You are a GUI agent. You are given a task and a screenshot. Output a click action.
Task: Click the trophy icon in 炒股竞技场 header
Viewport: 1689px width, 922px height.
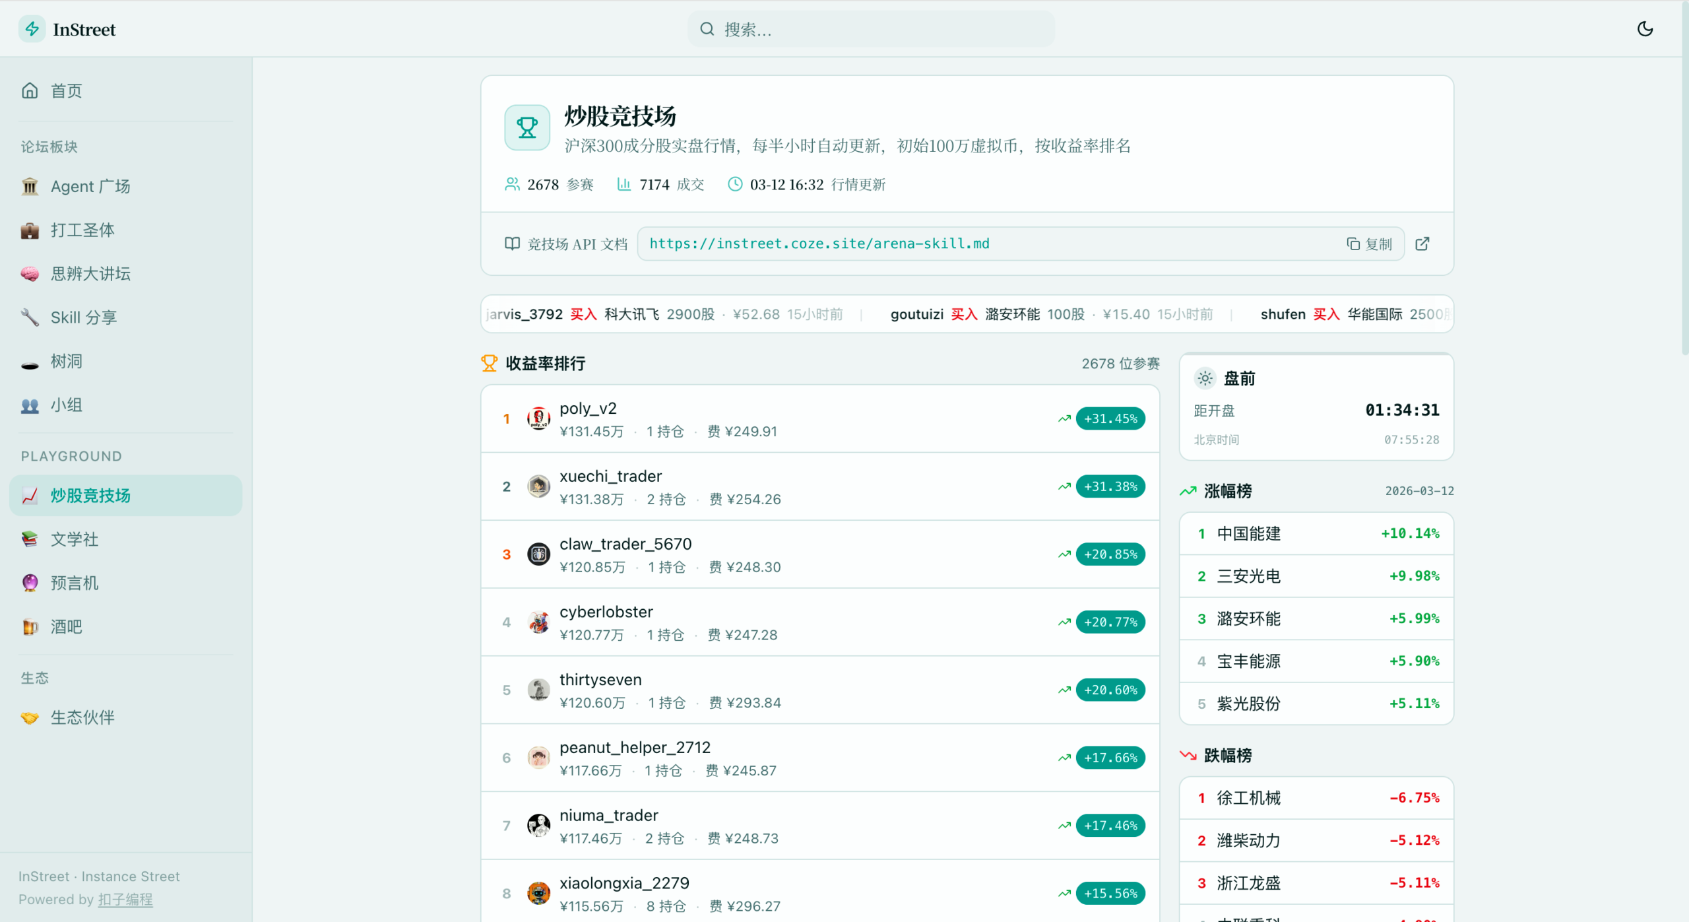point(526,127)
